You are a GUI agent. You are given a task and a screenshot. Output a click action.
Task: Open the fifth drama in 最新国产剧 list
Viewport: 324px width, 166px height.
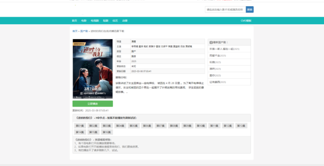(x=215, y=75)
